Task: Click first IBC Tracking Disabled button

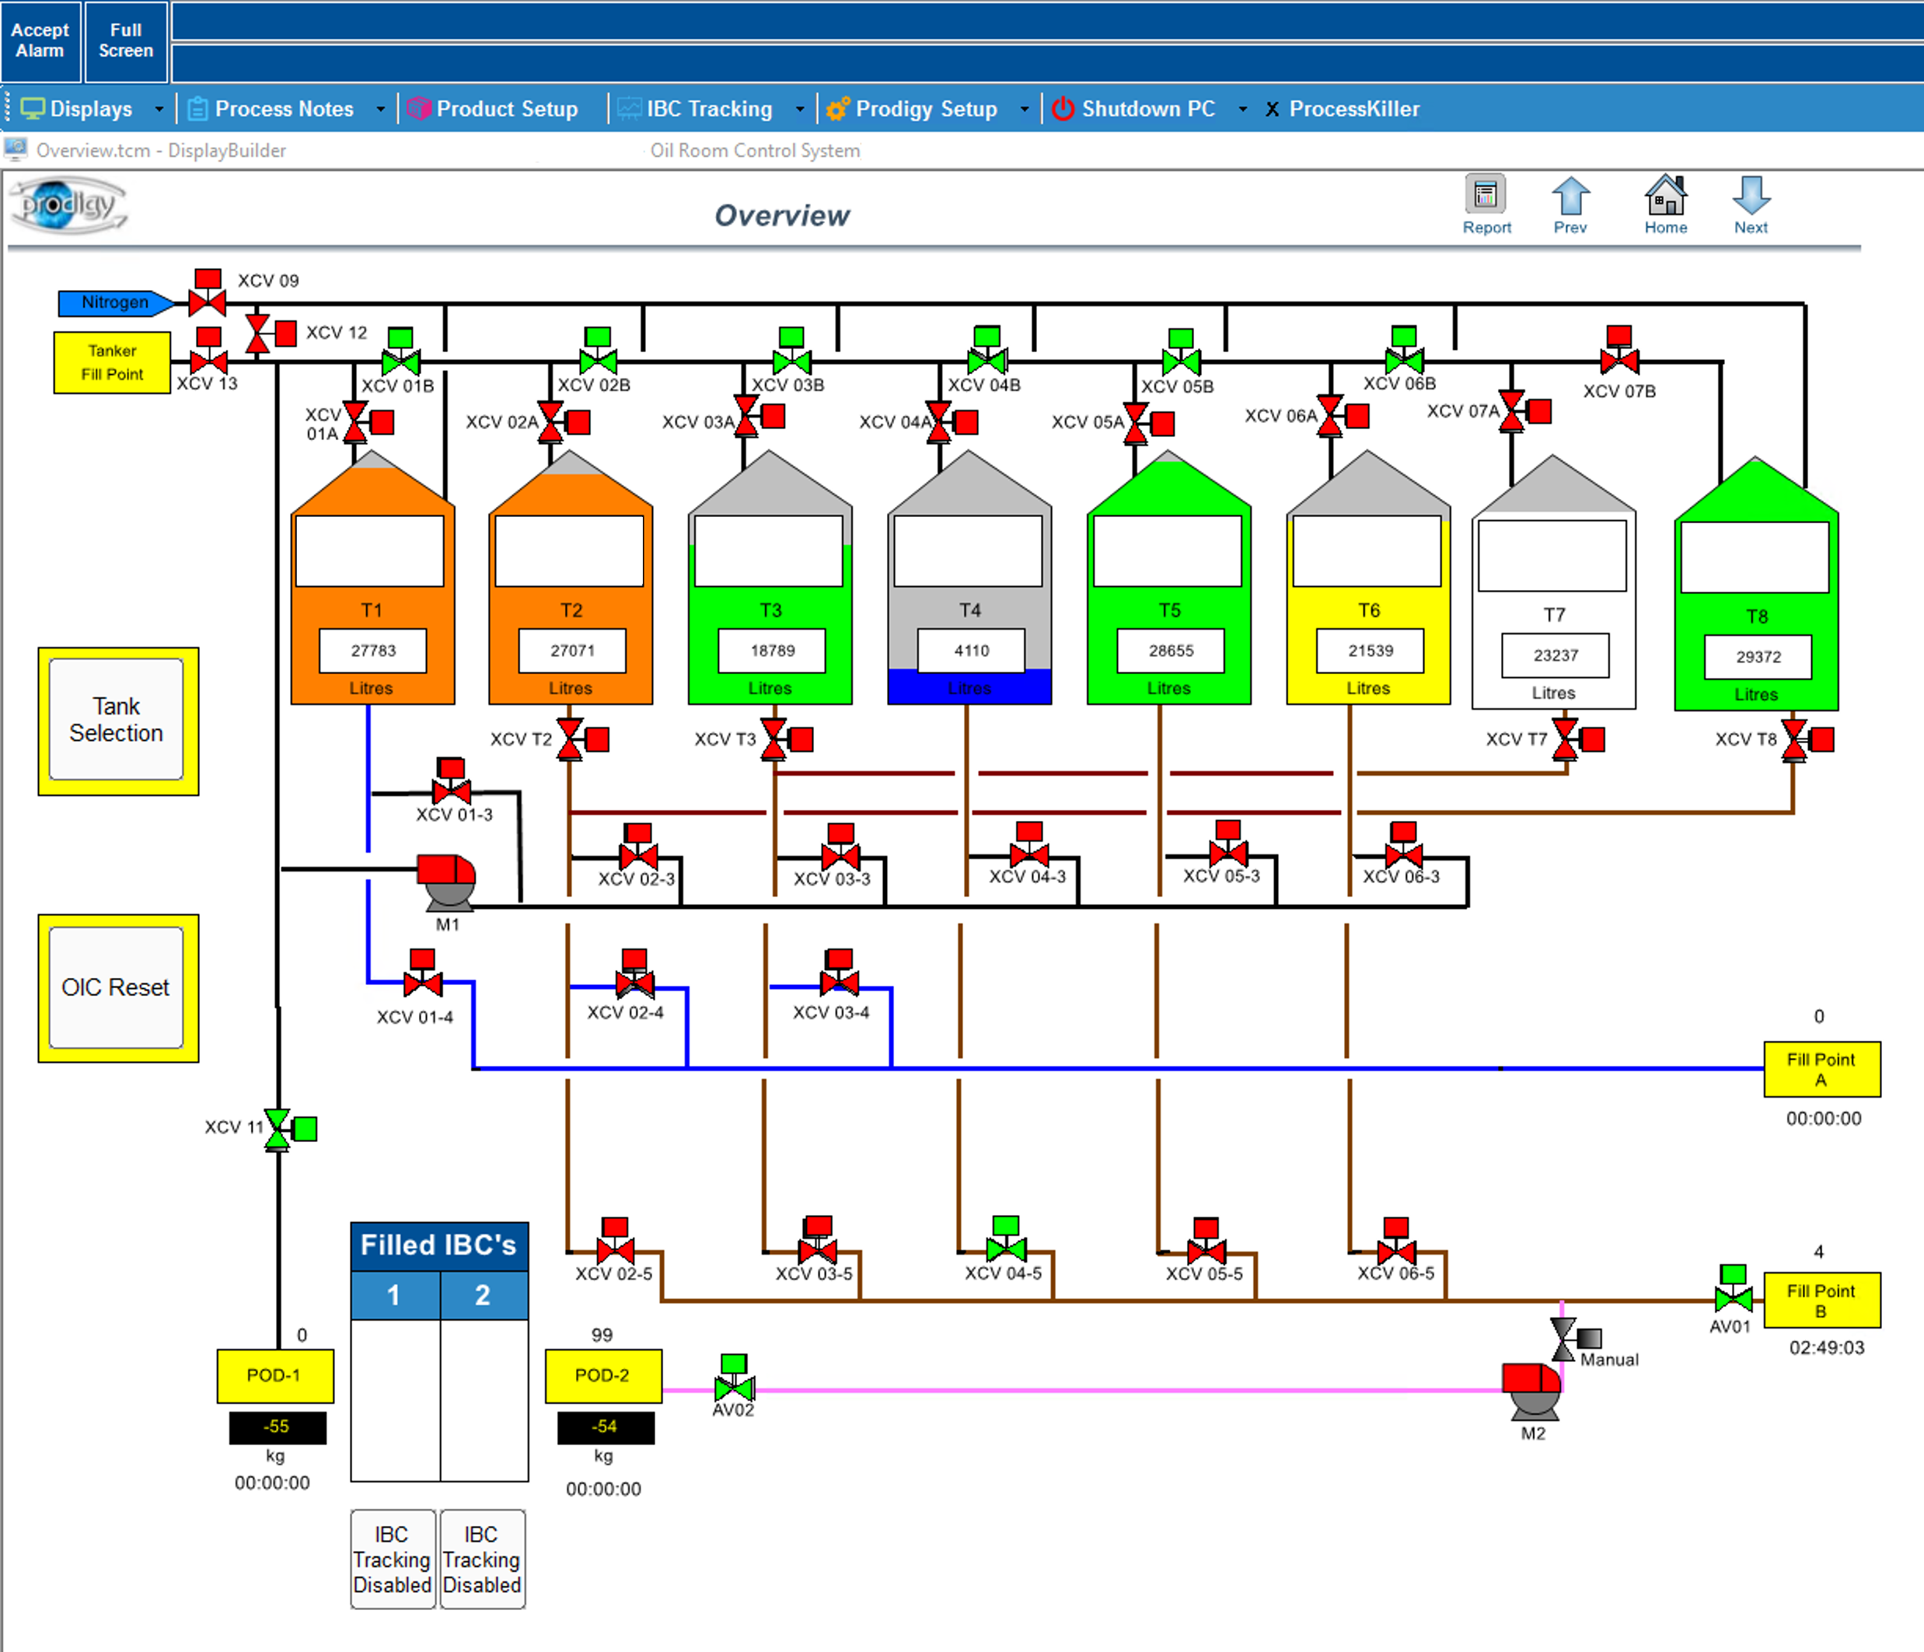Action: click(392, 1559)
